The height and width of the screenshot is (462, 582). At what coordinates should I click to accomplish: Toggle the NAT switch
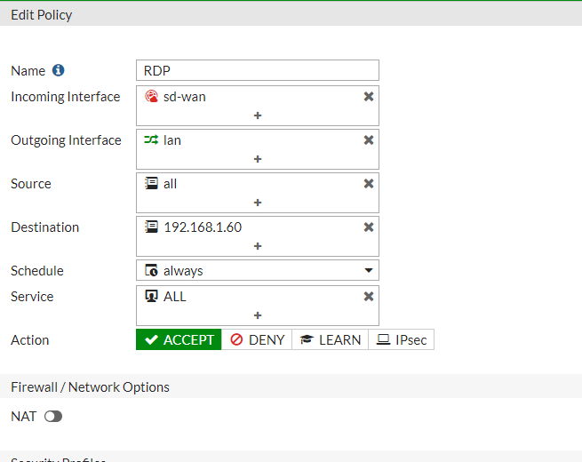click(53, 417)
